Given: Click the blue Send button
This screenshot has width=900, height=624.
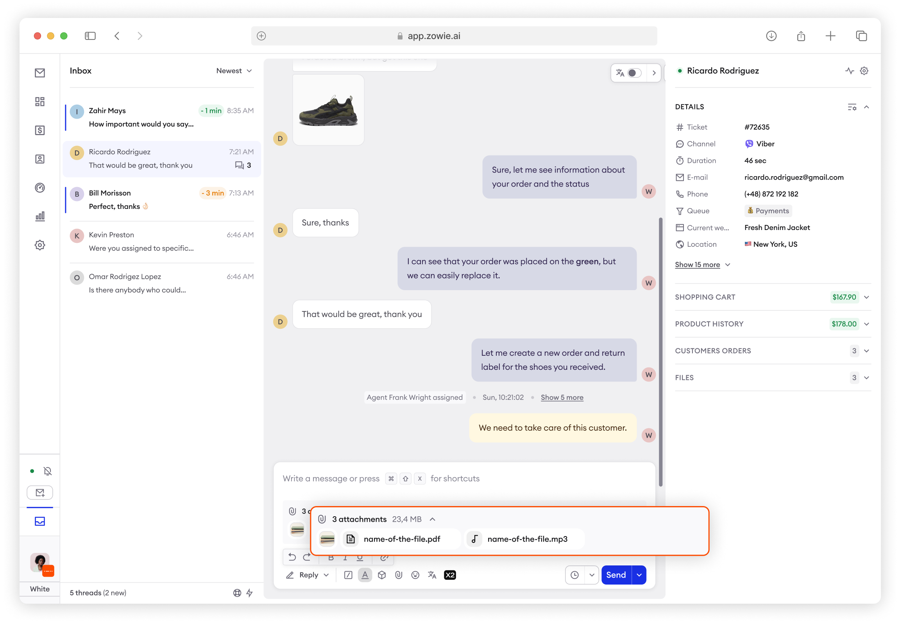Looking at the screenshot, I should [x=616, y=575].
